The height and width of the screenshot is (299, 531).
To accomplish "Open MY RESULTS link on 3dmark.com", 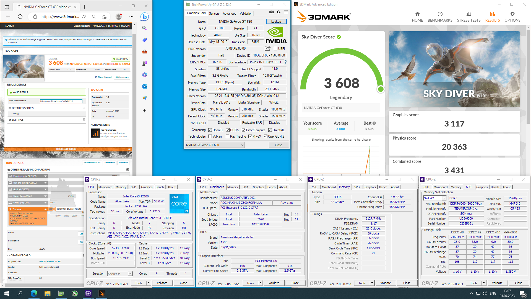I will (x=98, y=26).
